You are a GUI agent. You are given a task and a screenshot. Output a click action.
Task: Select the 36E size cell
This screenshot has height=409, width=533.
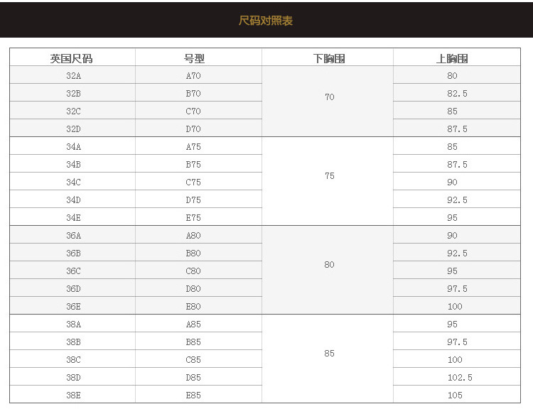[x=73, y=306]
